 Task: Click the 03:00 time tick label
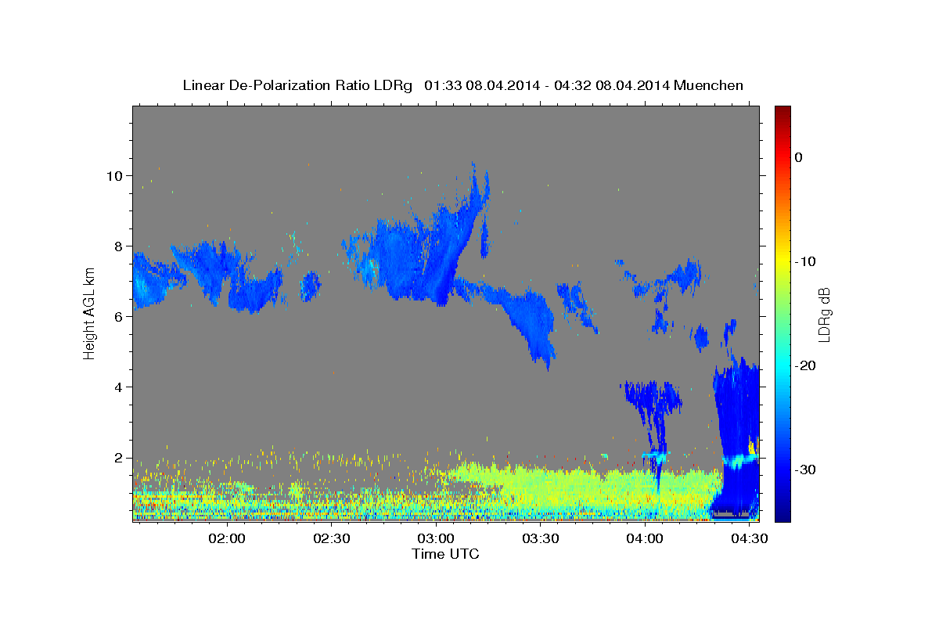(436, 538)
